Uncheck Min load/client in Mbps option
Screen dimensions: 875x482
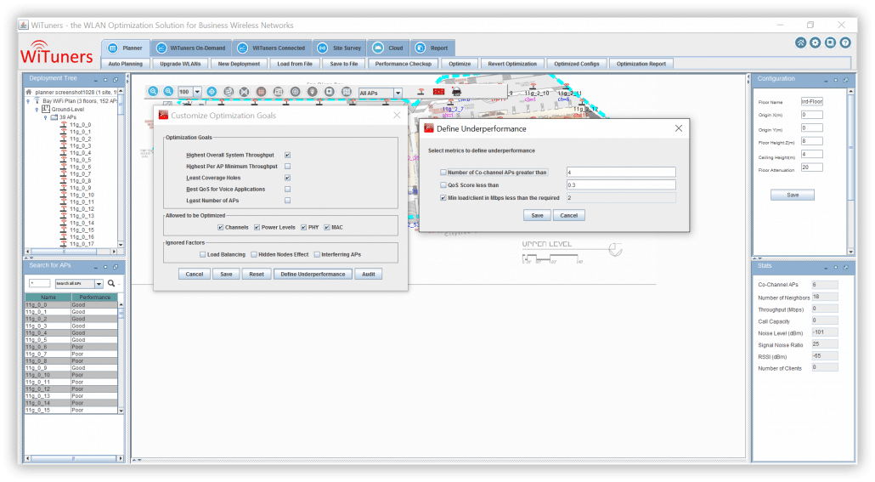tap(443, 198)
